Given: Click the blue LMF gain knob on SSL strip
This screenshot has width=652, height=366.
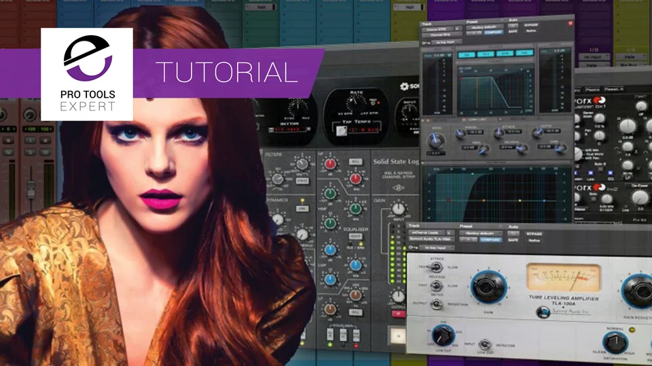Looking at the screenshot, I should click(330, 250).
